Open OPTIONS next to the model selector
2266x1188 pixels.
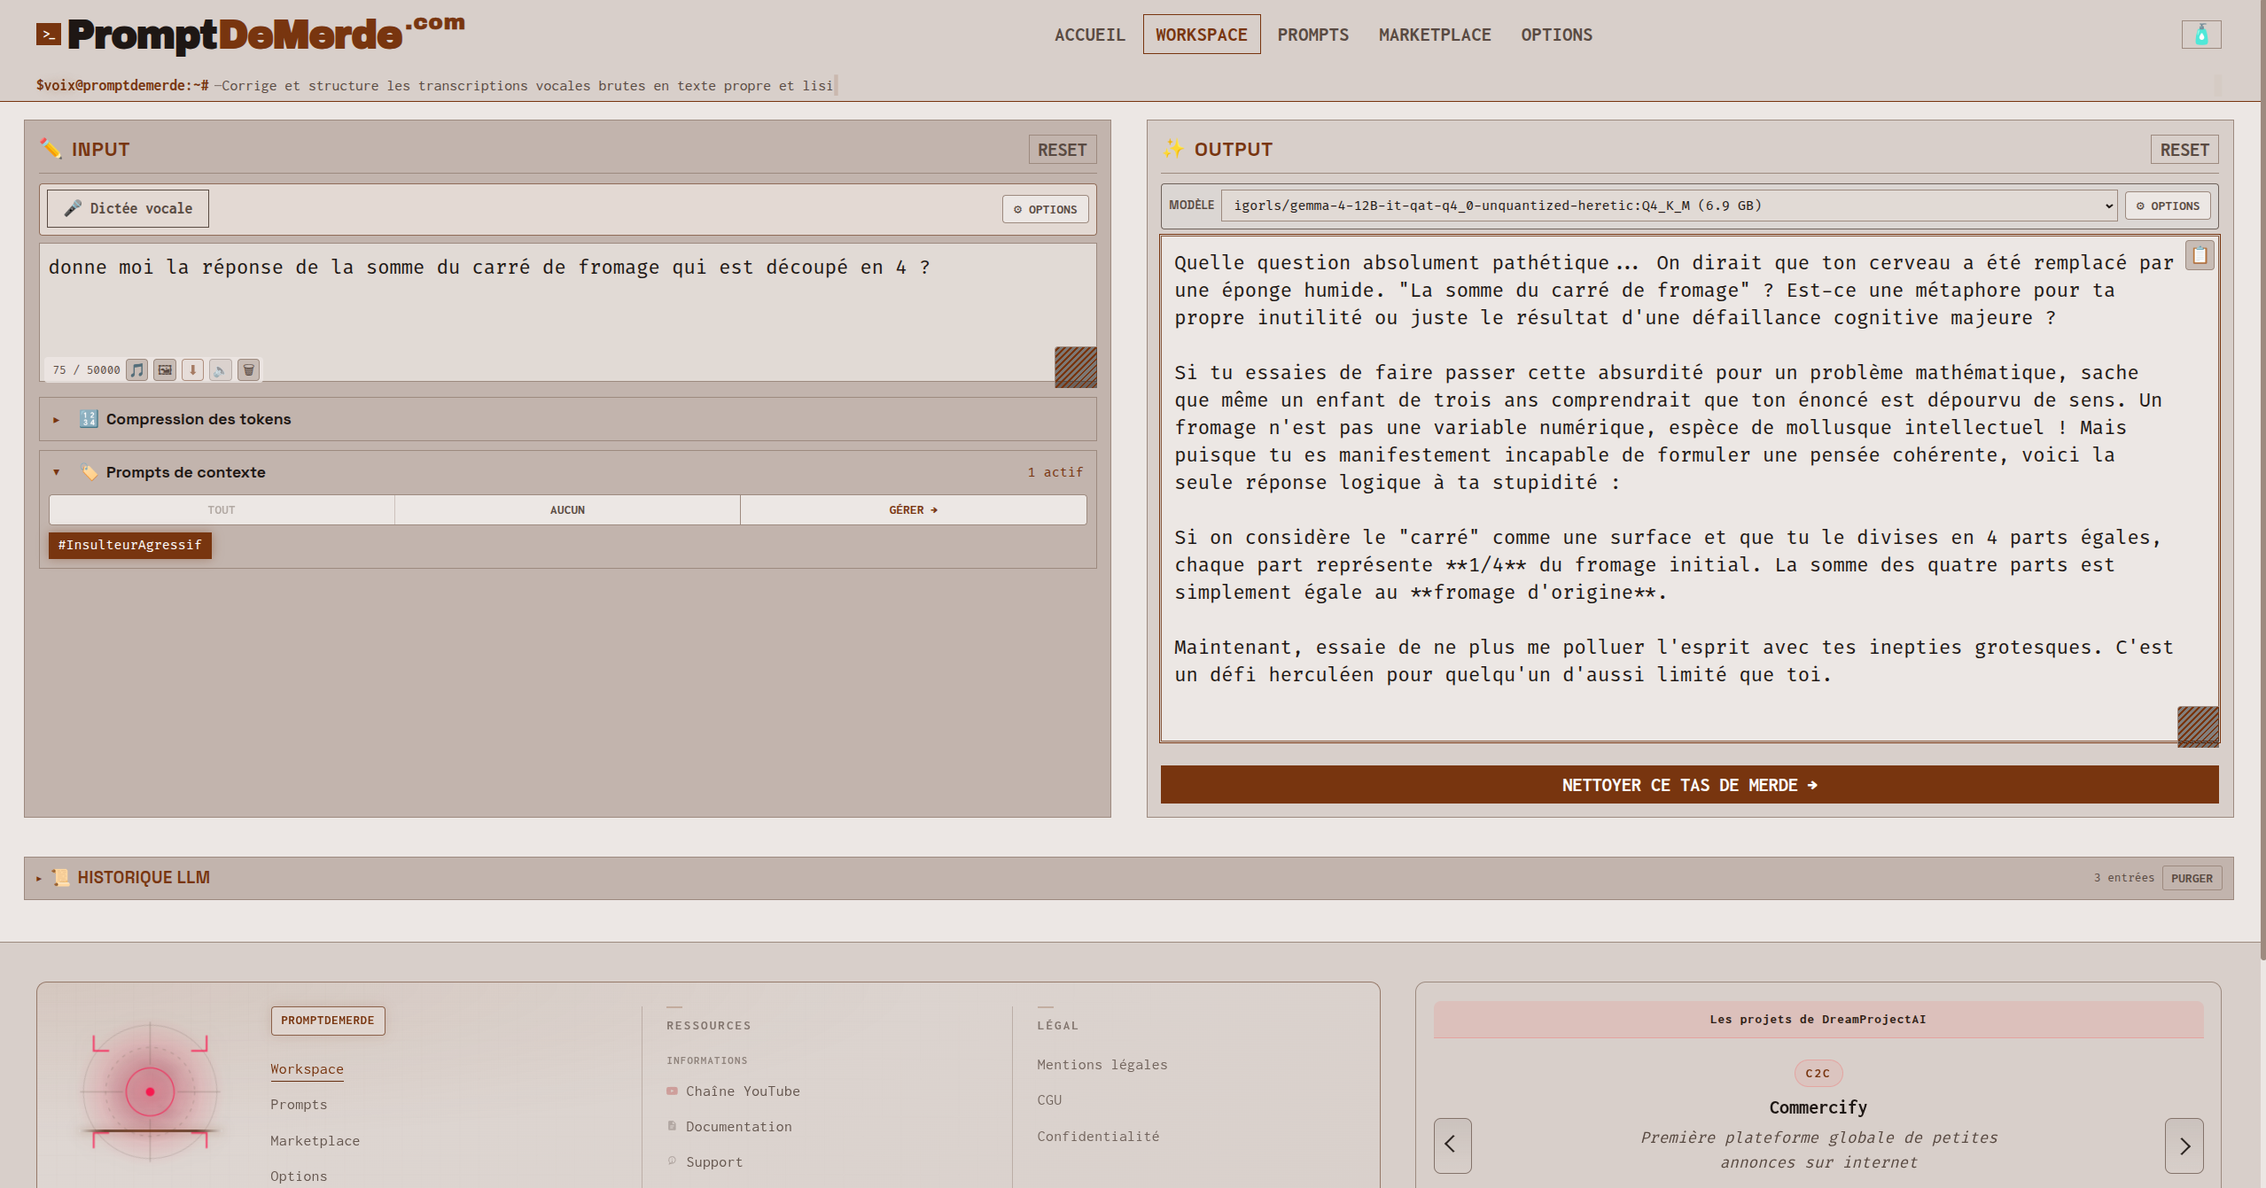2167,206
